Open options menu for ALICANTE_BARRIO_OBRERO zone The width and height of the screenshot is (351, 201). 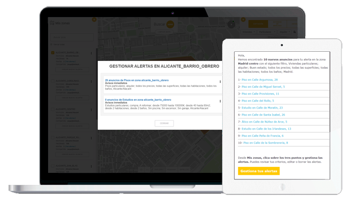tap(91, 53)
